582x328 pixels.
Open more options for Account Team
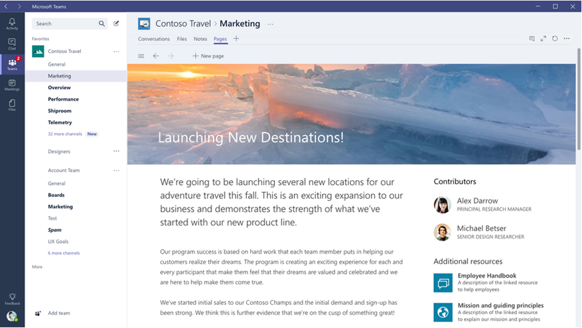pos(117,170)
